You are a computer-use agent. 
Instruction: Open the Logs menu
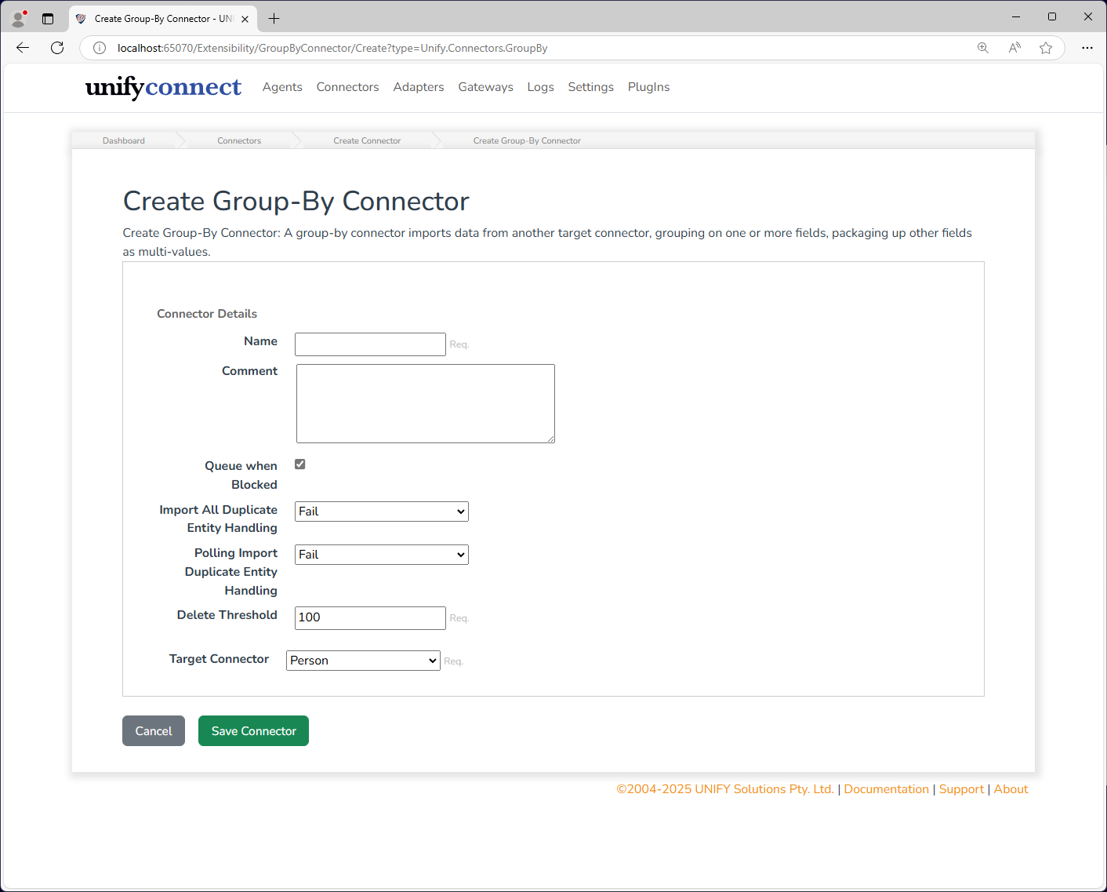point(540,87)
